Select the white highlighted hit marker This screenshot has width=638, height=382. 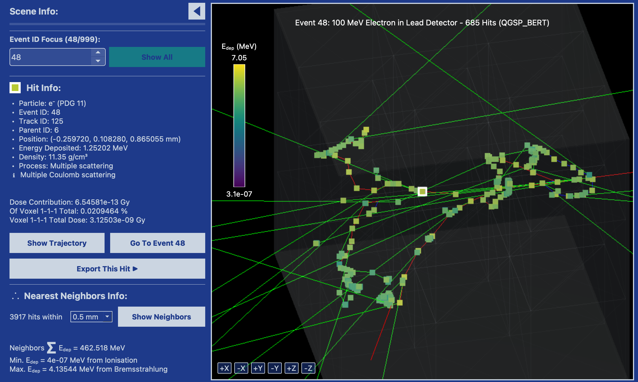point(422,192)
